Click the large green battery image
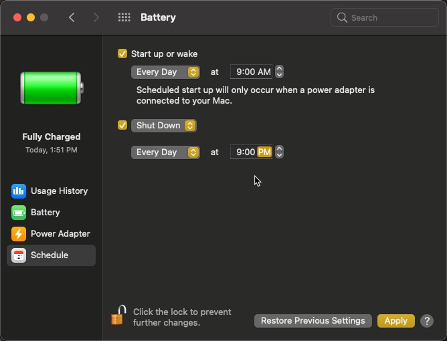The height and width of the screenshot is (341, 447). point(52,88)
